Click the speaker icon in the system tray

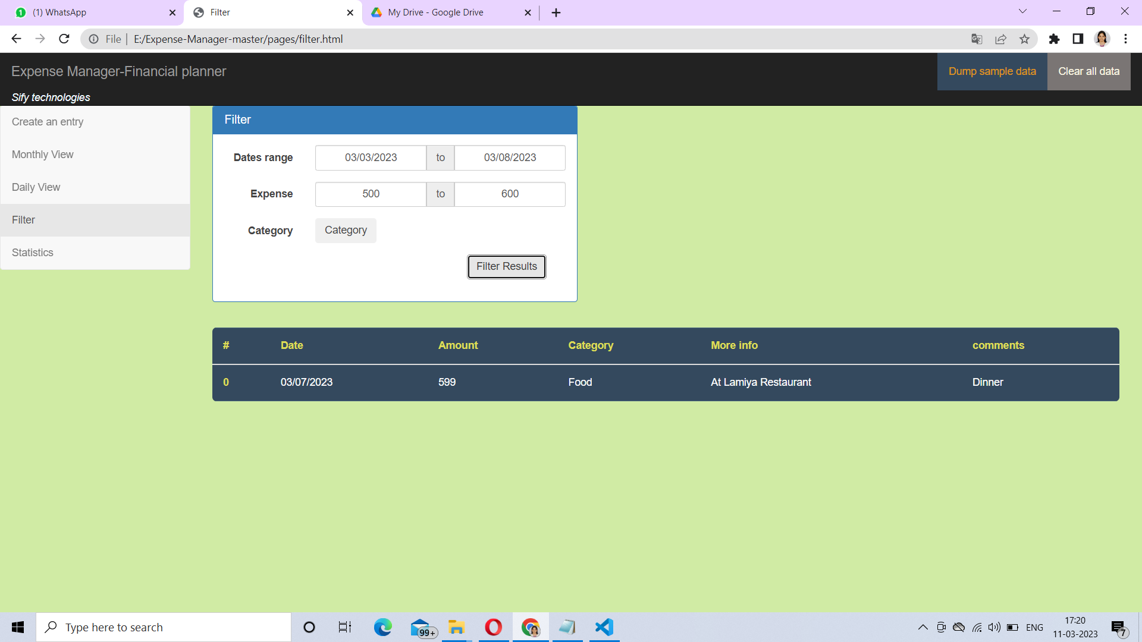[x=994, y=627]
